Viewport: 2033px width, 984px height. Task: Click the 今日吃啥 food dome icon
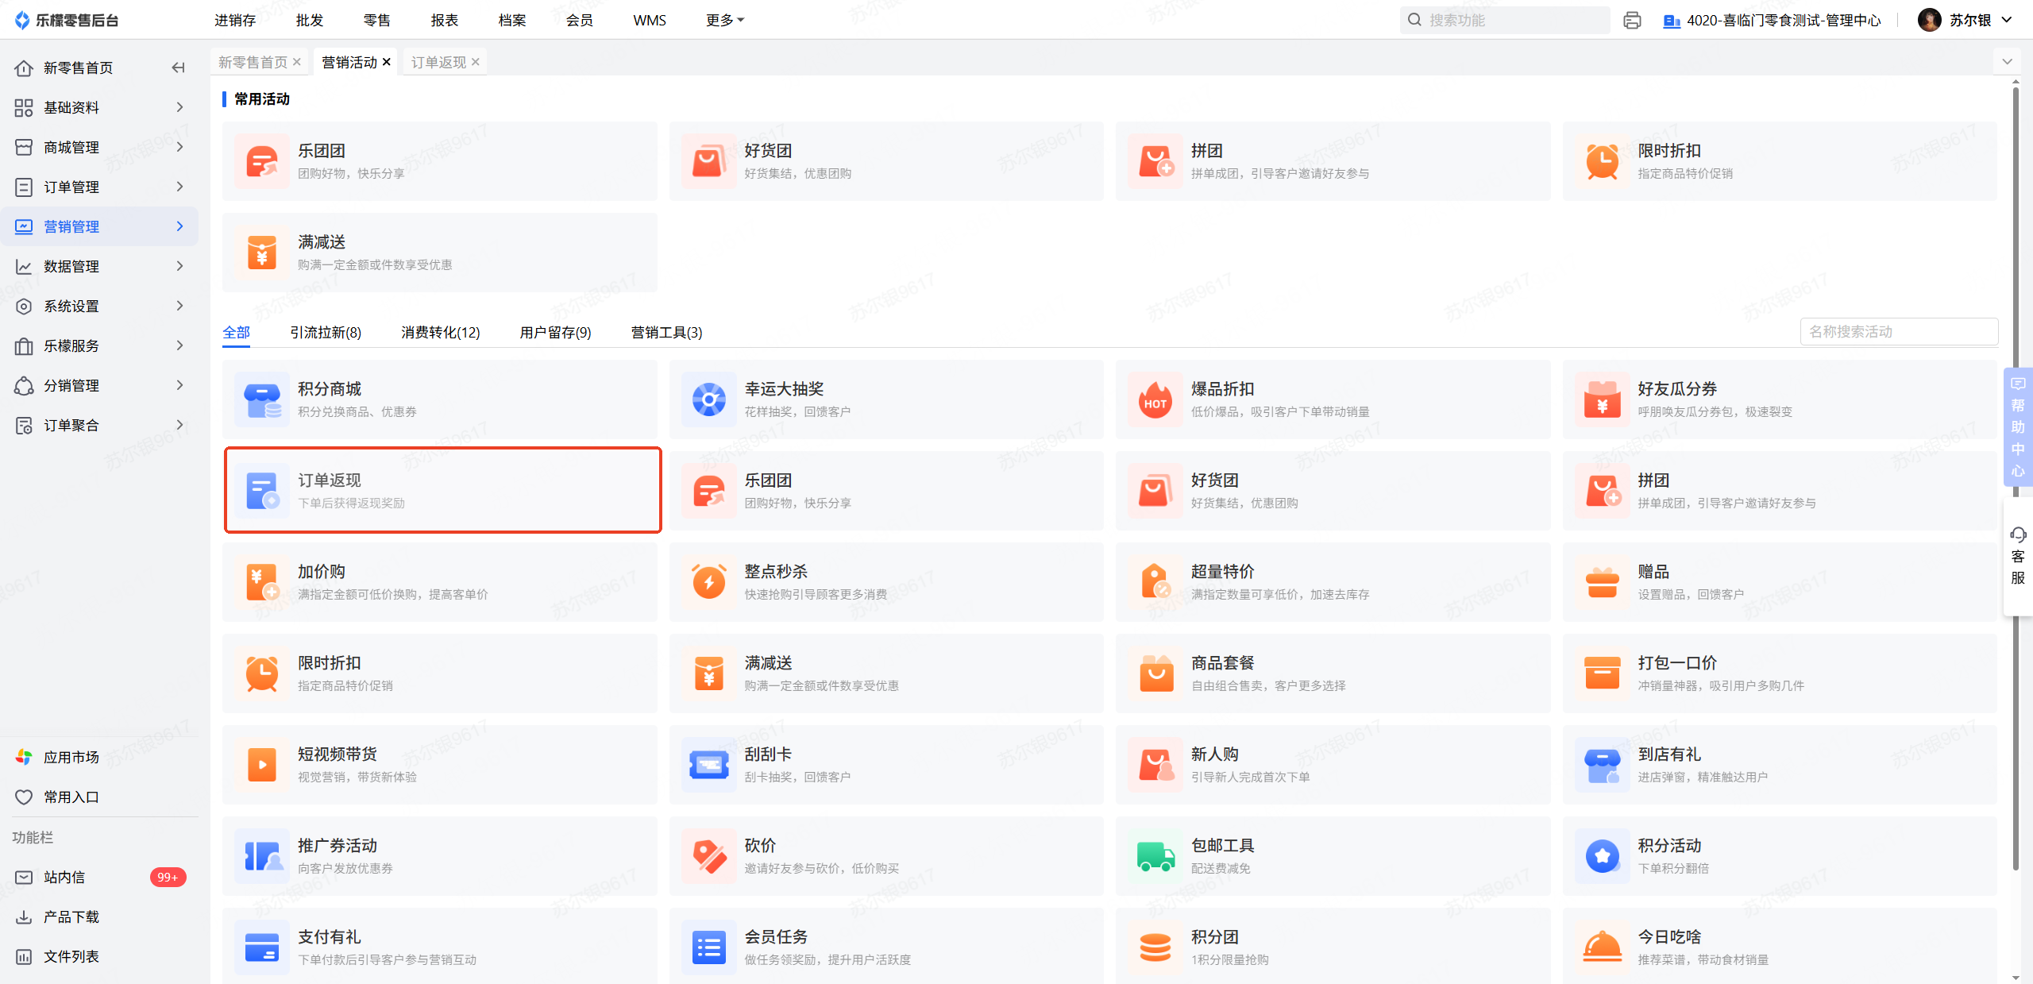[x=1602, y=947]
